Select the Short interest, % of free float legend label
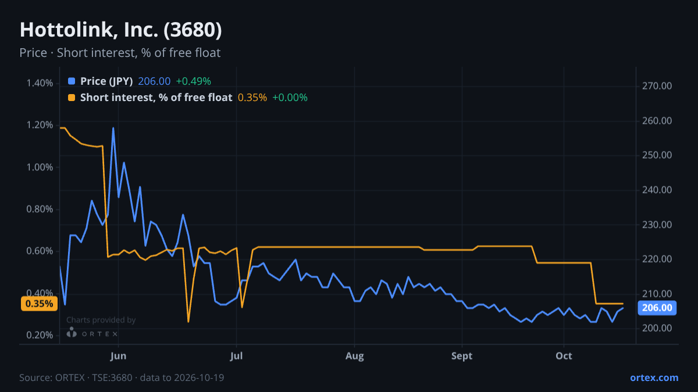 coord(156,98)
